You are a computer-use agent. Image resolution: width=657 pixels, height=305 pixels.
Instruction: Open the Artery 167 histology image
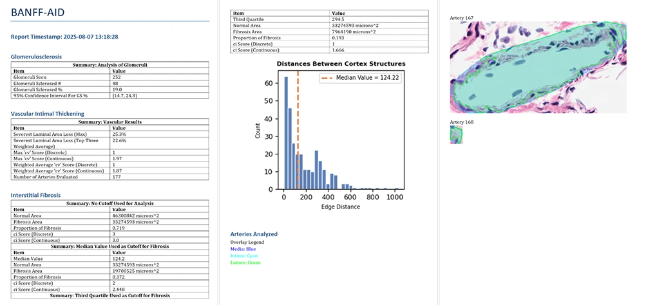(538, 68)
